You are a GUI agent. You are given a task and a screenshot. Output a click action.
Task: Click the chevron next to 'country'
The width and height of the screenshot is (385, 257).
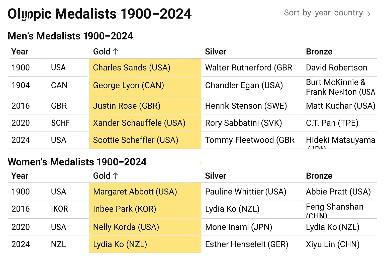369,14
